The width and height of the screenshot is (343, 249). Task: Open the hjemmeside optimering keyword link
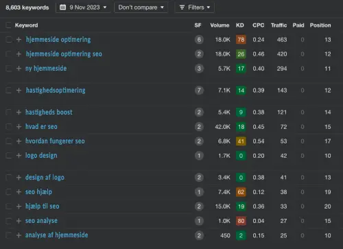pyautogui.click(x=58, y=40)
